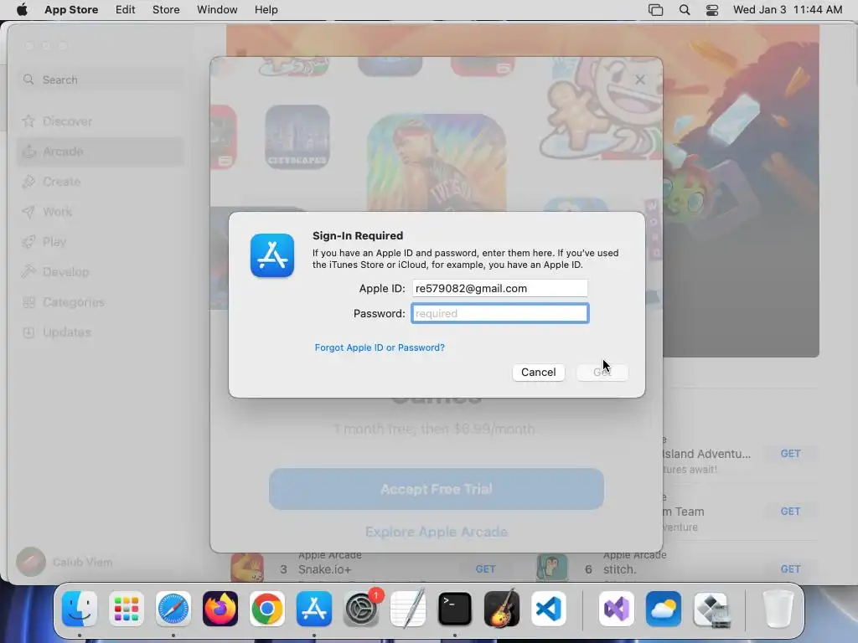Click App Store icon in the Dock
The image size is (858, 643).
[x=314, y=609]
